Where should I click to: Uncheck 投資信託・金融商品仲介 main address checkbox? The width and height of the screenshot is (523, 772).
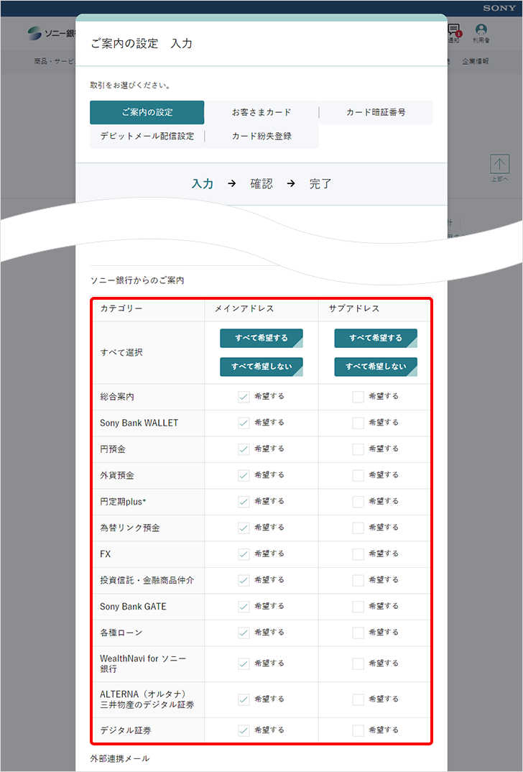[244, 580]
